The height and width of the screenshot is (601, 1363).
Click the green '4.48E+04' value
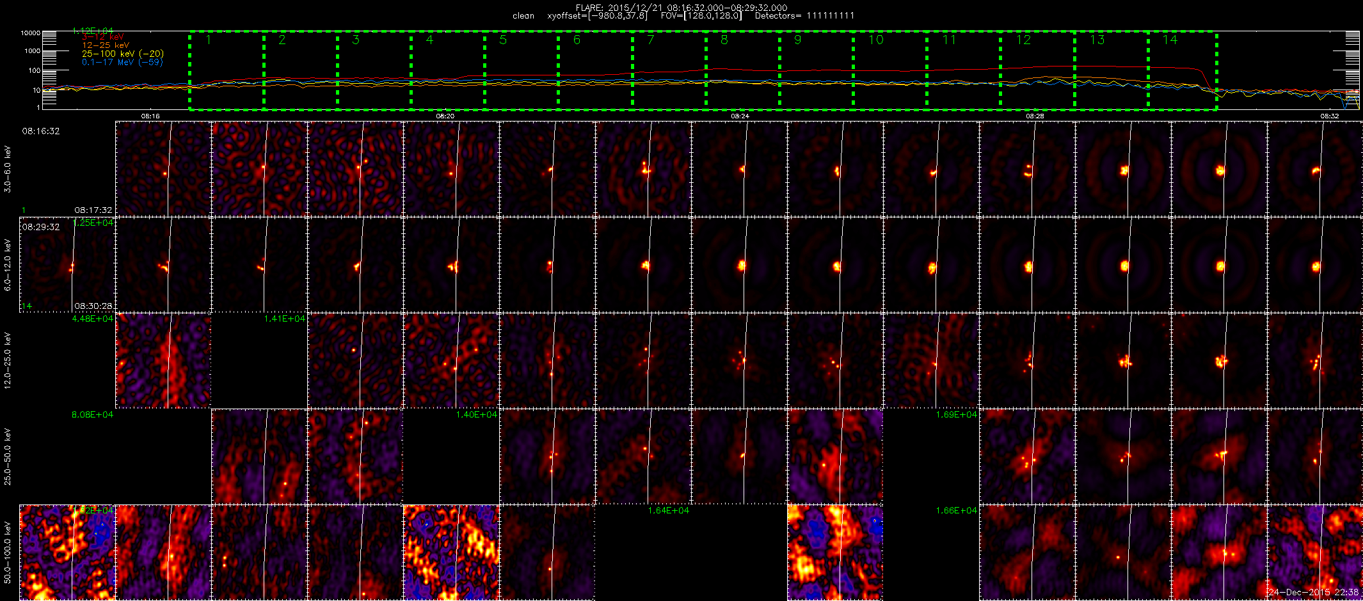coord(93,318)
